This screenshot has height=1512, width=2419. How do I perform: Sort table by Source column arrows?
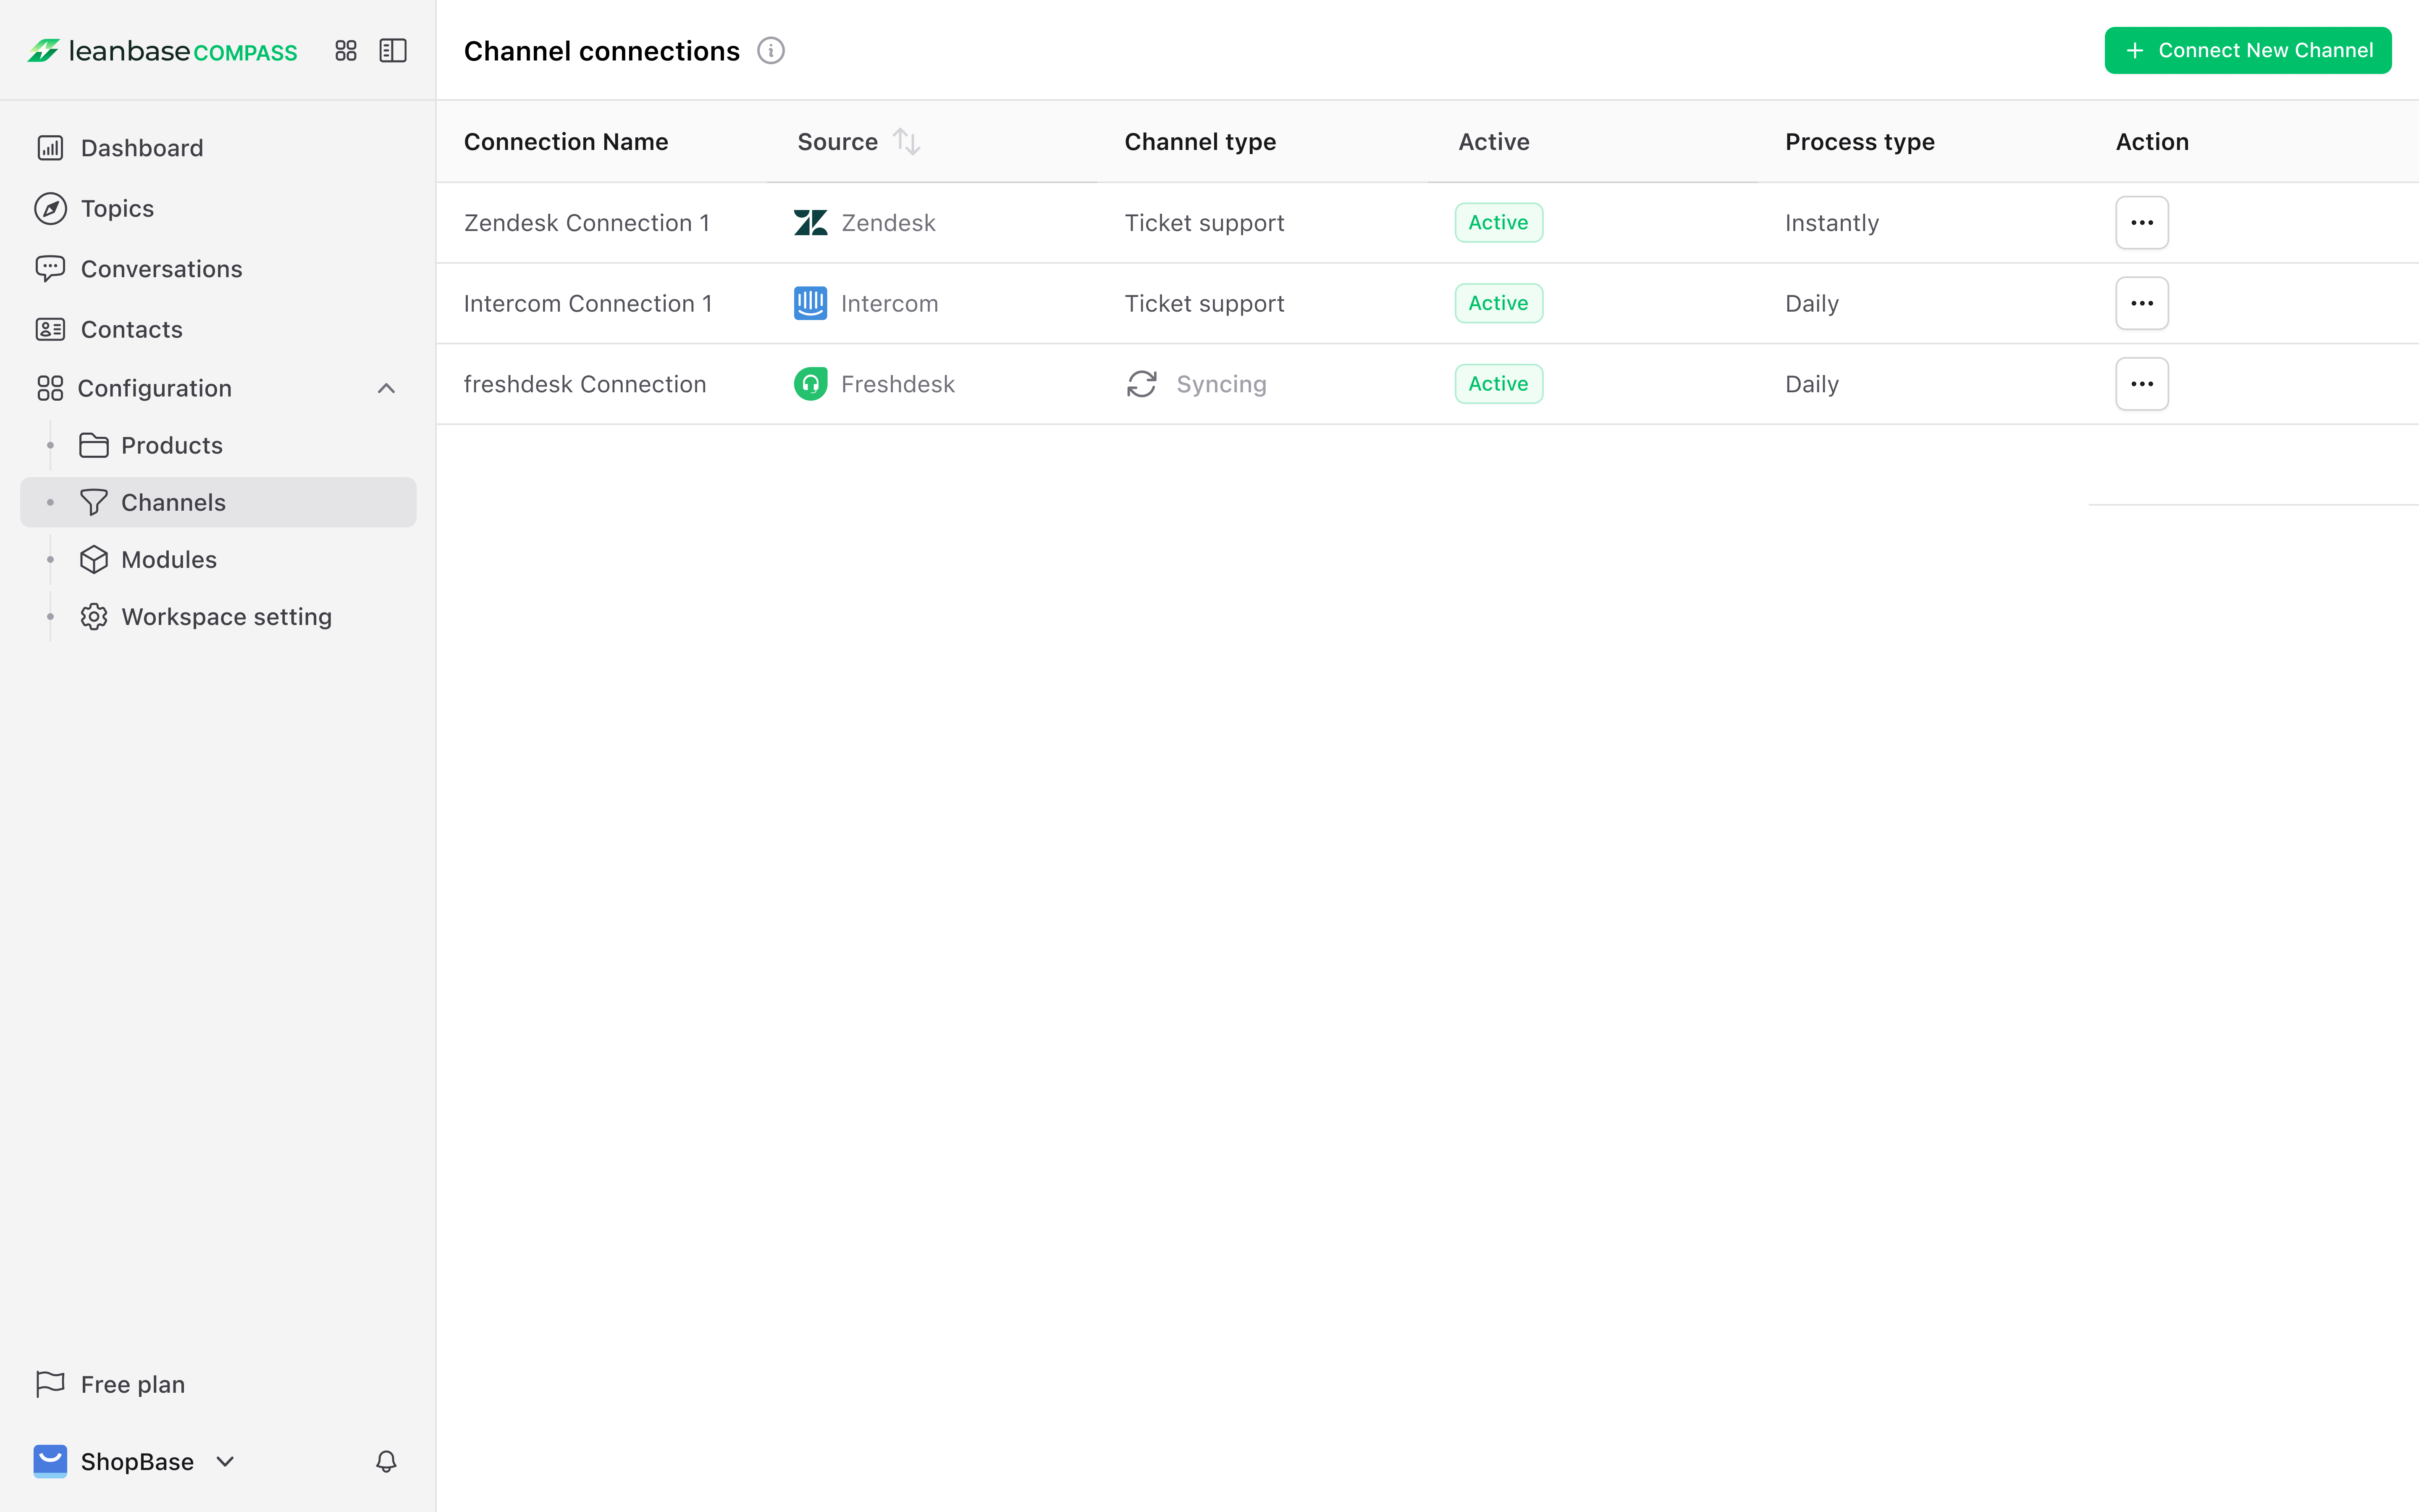[x=907, y=142]
